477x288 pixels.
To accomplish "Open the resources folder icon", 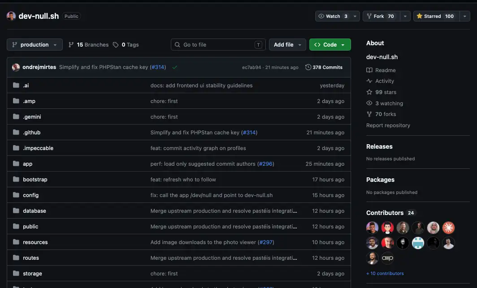I will click(16, 242).
